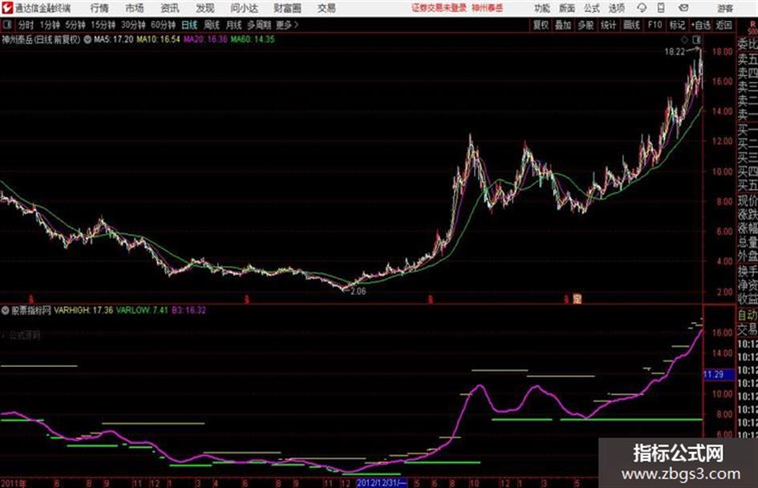This screenshot has height=488, width=758.
Task: Click the 画线 drawing button
Action: [631, 25]
